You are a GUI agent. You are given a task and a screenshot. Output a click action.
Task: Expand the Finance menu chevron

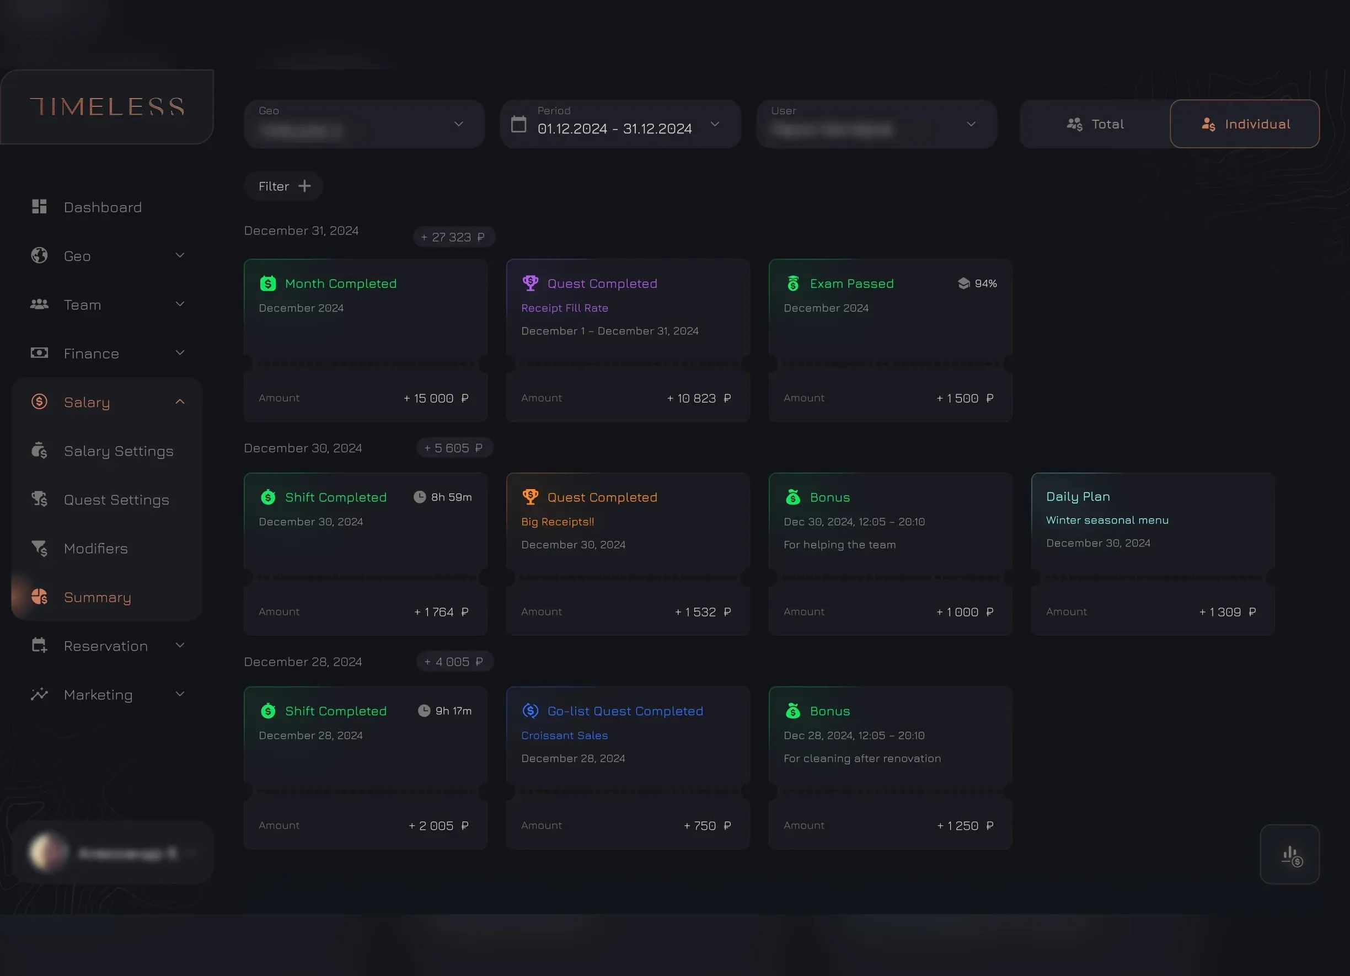[180, 353]
